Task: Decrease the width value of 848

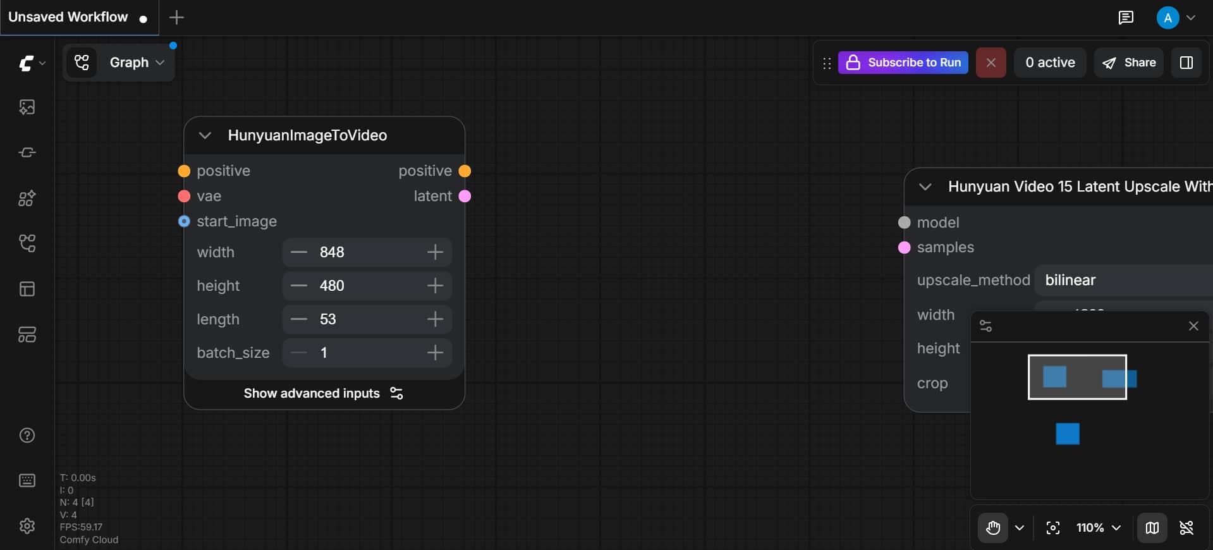Action: pyautogui.click(x=298, y=252)
